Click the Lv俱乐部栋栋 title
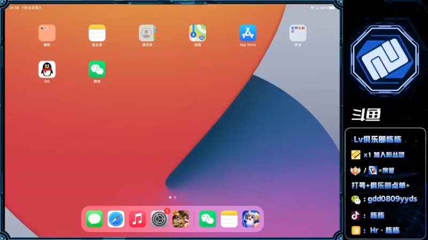 click(x=378, y=140)
